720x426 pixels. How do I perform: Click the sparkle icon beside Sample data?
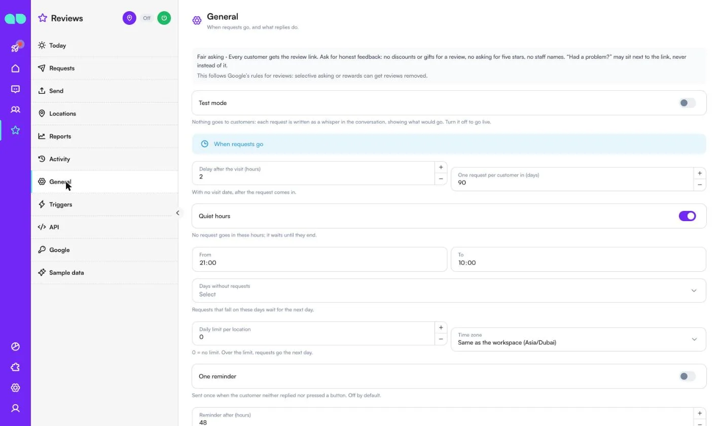point(42,272)
